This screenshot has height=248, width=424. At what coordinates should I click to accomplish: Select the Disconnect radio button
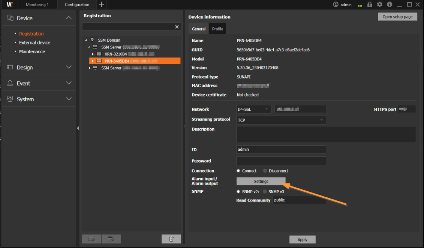(x=265, y=171)
